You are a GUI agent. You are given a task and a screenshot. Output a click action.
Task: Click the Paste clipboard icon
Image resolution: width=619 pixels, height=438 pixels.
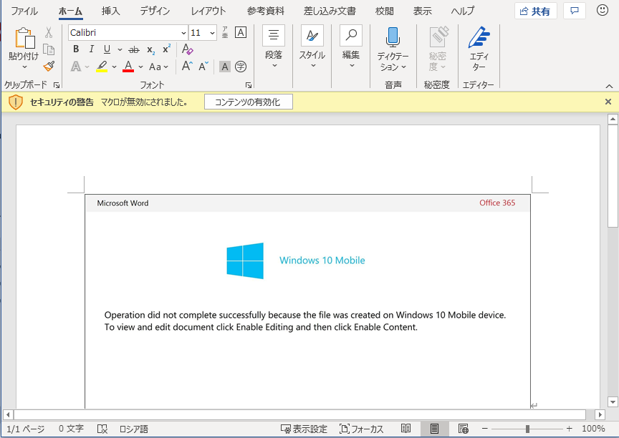24,38
